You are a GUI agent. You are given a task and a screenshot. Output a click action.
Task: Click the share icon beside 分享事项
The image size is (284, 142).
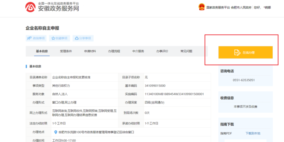[x=77, y=38]
